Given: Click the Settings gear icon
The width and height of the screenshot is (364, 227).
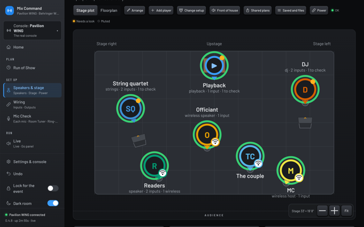Looking at the screenshot, I should pyautogui.click(x=9, y=162).
